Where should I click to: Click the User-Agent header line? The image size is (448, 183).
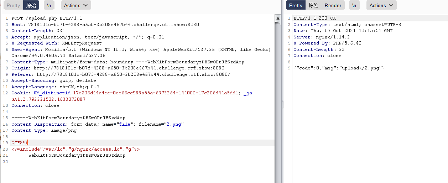coord(141,49)
